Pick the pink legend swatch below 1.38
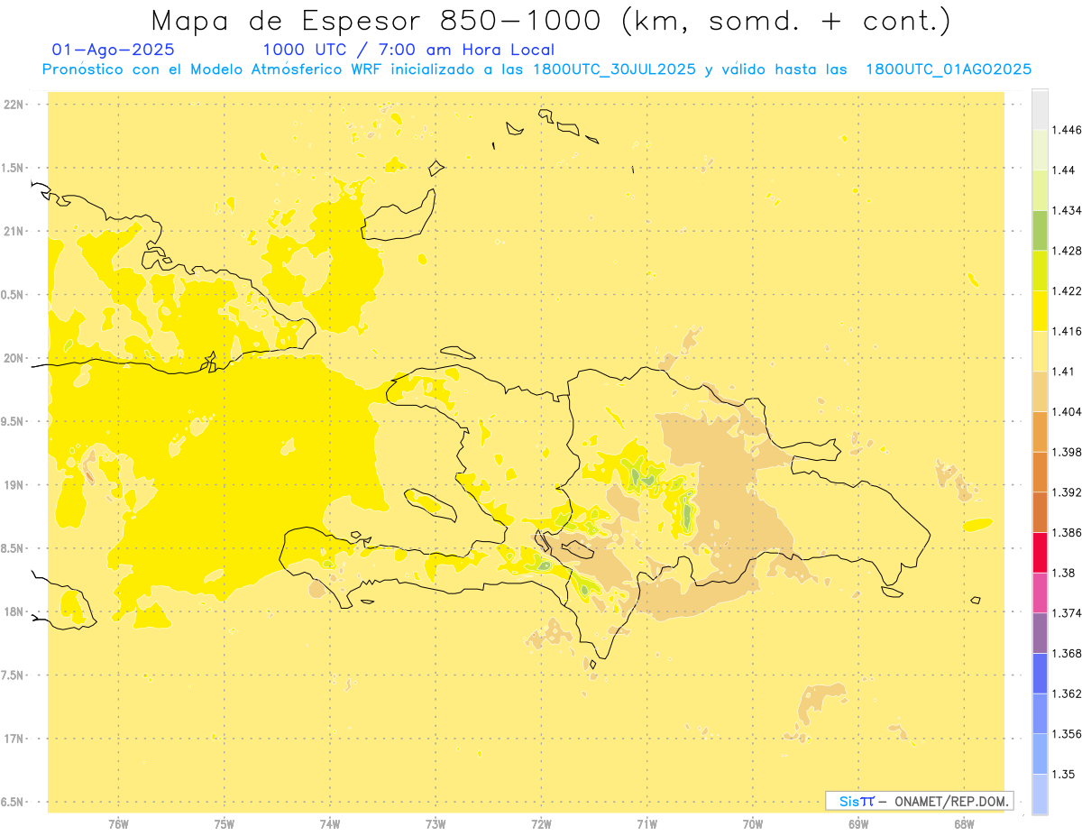Image resolution: width=1082 pixels, height=836 pixels. pos(1040,593)
